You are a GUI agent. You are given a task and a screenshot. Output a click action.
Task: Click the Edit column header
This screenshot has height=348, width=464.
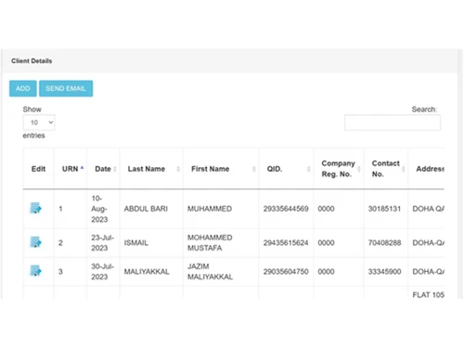[x=38, y=169]
